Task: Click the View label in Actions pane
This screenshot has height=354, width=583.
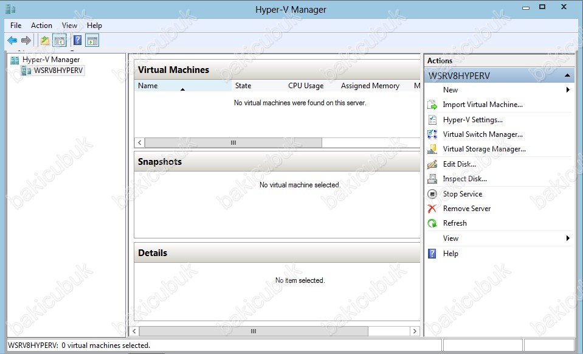Action: pos(450,238)
